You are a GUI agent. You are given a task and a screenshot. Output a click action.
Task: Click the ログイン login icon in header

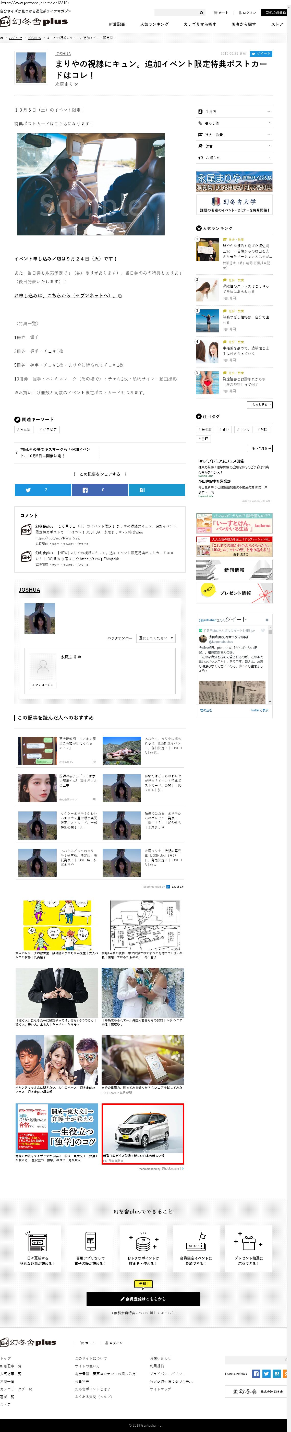coord(247,13)
